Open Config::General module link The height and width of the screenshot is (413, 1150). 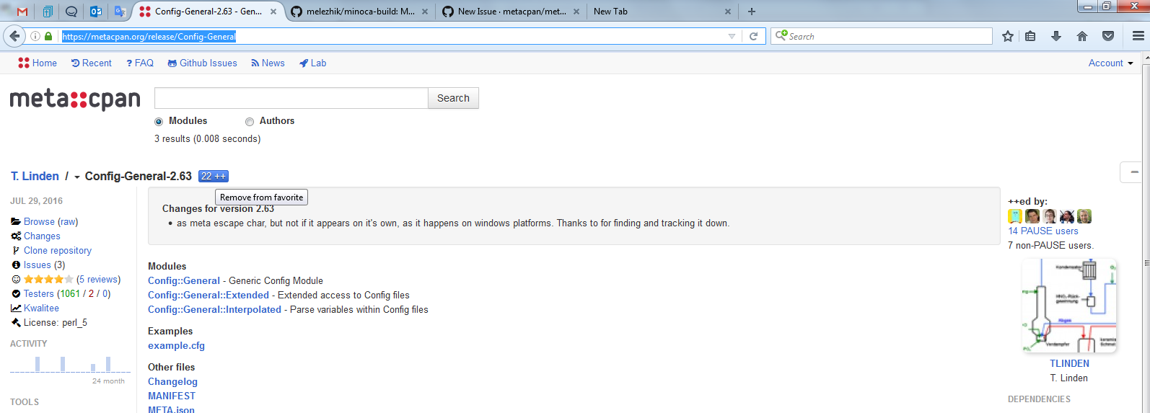pyautogui.click(x=184, y=281)
